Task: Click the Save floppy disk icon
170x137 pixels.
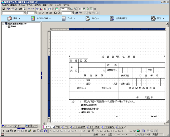Action: tap(4, 9)
